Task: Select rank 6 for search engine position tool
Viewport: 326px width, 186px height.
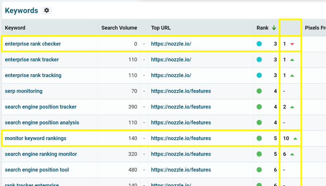Action: 275,170
